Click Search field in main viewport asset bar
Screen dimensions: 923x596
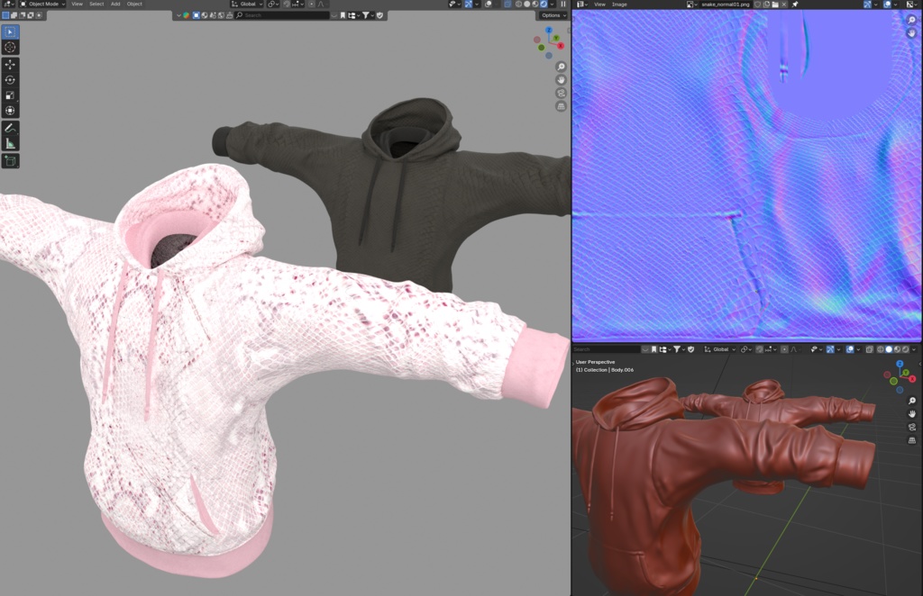tap(282, 15)
